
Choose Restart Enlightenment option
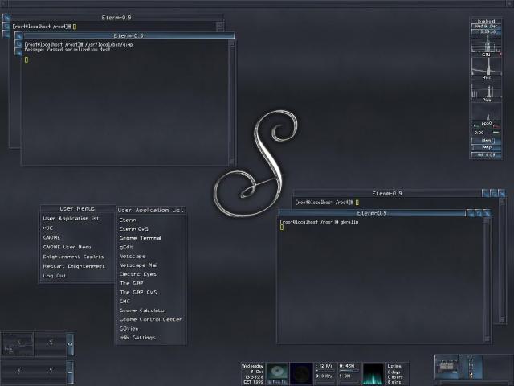[73, 265]
